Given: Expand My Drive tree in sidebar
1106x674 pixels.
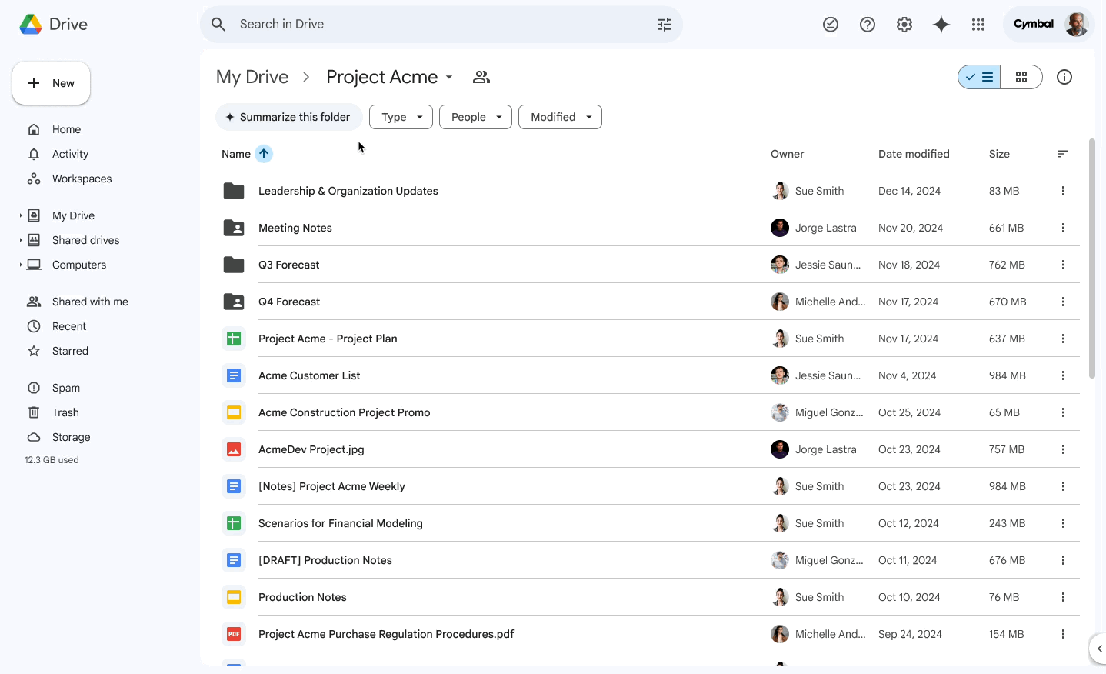Looking at the screenshot, I should coord(21,215).
